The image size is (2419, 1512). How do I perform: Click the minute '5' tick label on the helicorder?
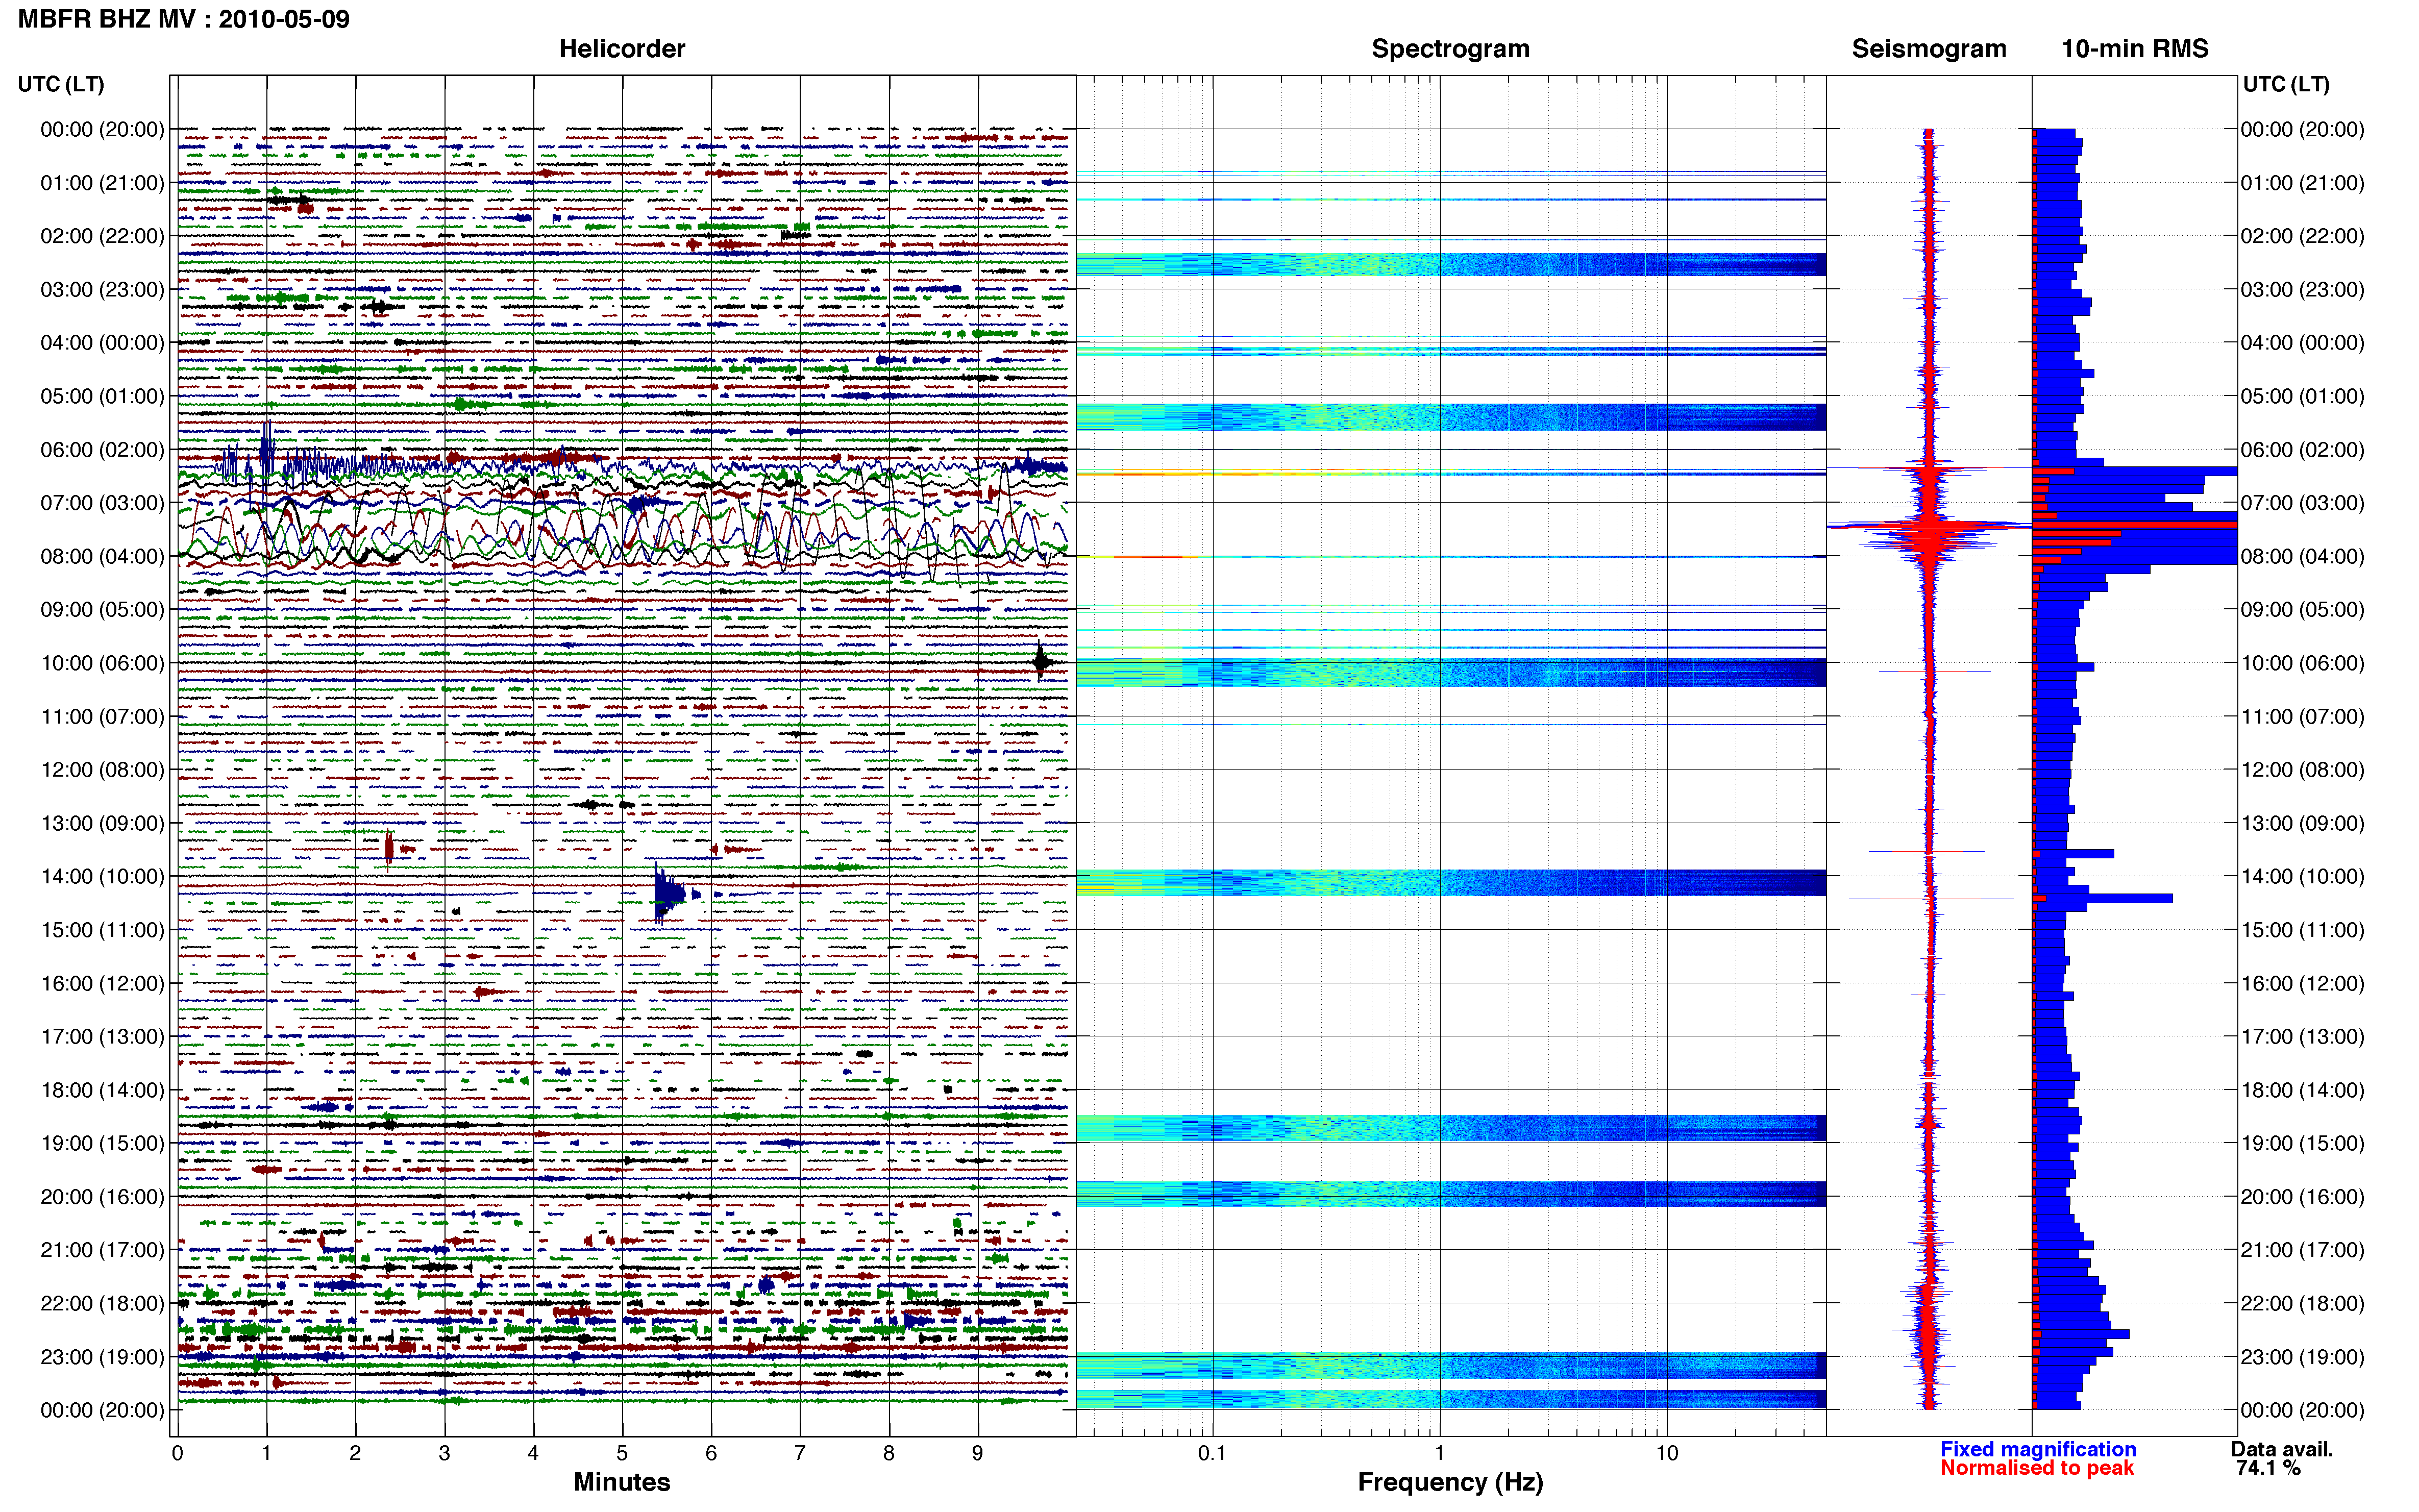click(x=622, y=1453)
